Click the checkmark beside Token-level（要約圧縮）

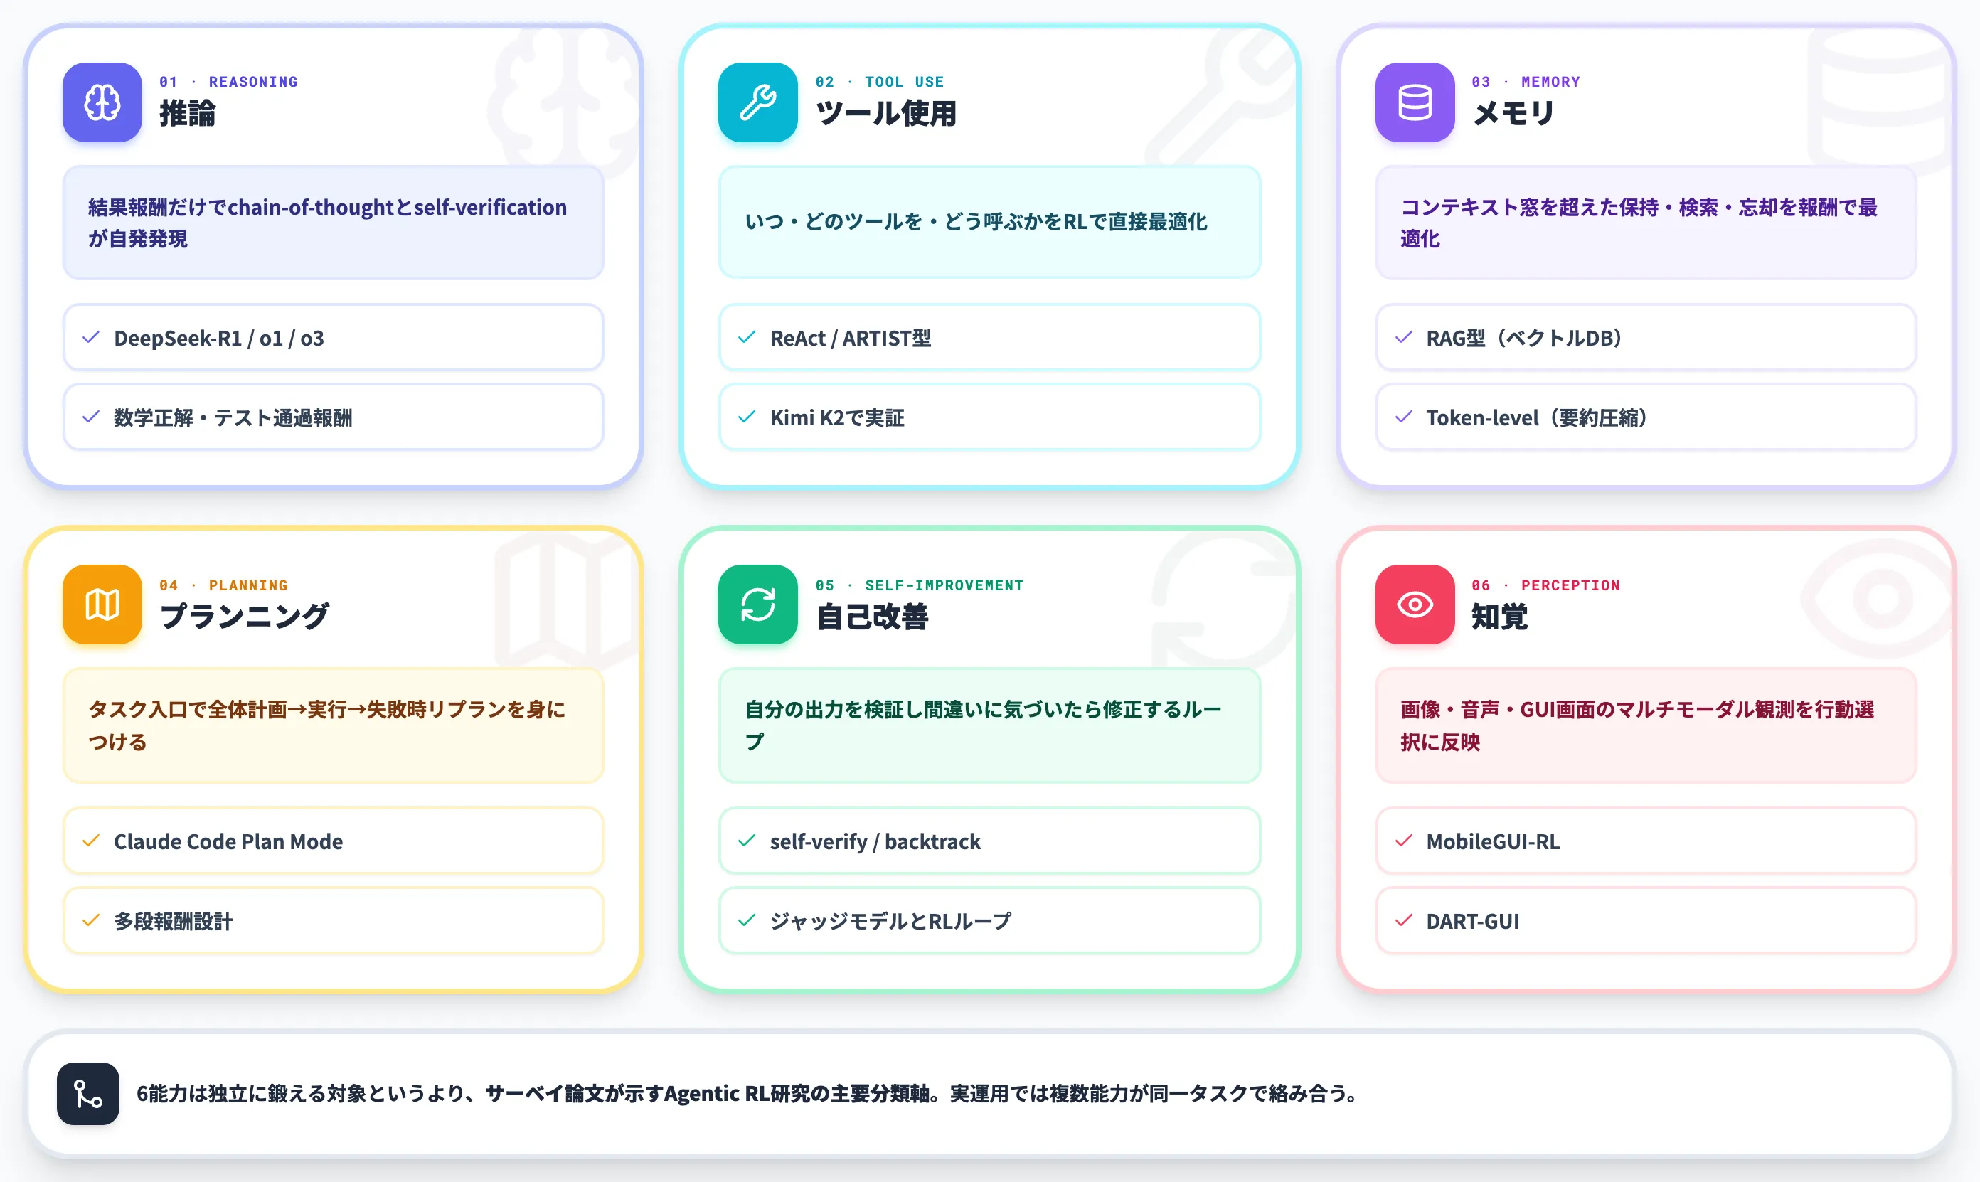click(x=1403, y=417)
